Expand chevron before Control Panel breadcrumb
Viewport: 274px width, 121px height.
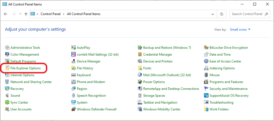(x=38, y=14)
